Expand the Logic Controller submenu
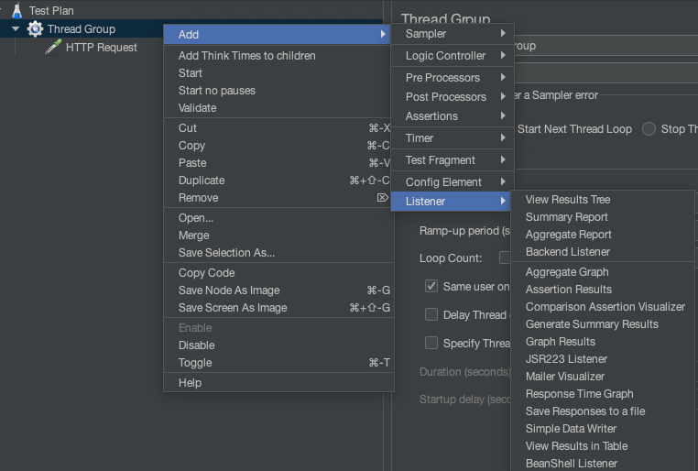The width and height of the screenshot is (698, 471). 453,56
